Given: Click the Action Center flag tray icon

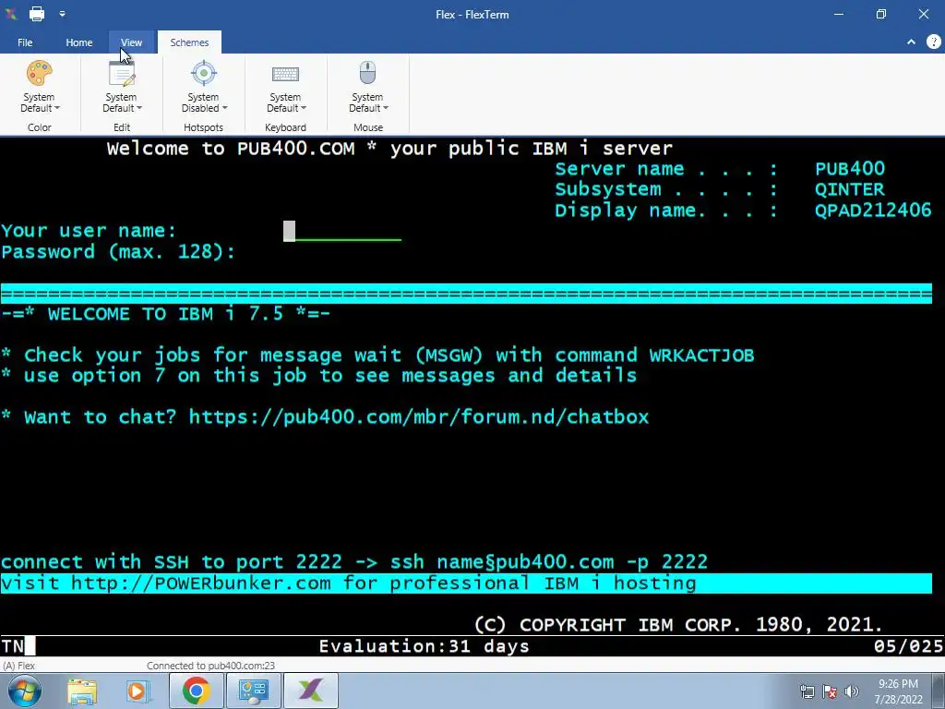Looking at the screenshot, I should [x=830, y=691].
